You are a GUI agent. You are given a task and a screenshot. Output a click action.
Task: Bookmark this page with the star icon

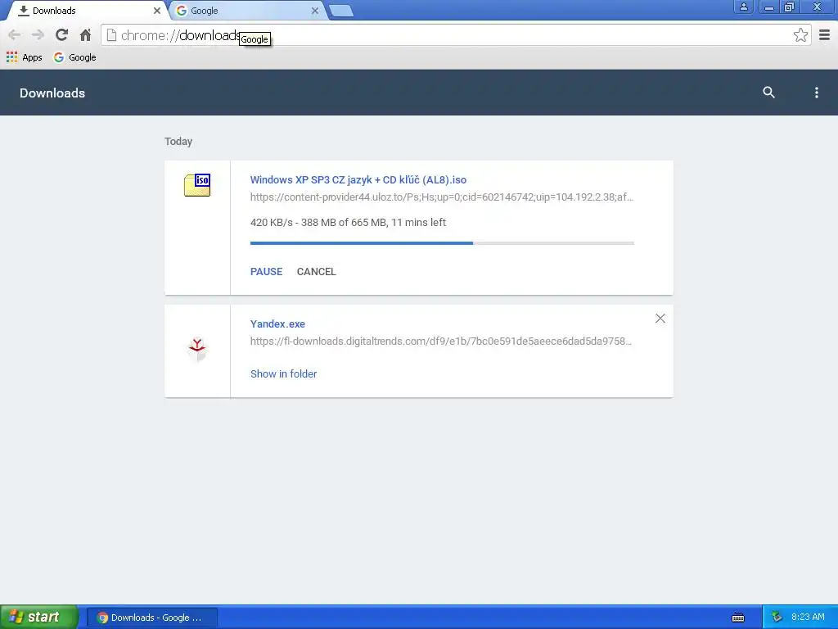800,35
